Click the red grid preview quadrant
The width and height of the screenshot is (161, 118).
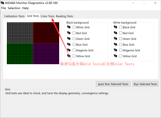coord(46,33)
